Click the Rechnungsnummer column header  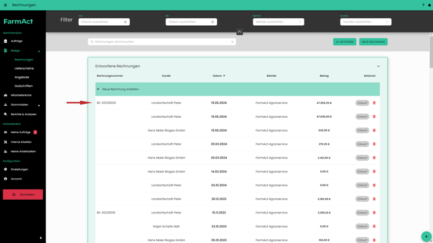110,76
